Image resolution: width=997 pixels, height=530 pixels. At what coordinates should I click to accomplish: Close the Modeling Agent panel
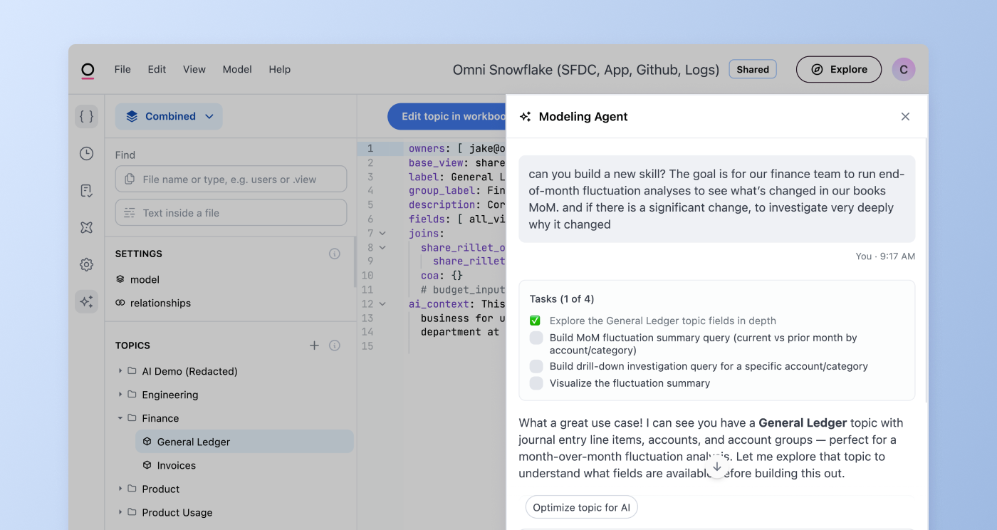905,116
